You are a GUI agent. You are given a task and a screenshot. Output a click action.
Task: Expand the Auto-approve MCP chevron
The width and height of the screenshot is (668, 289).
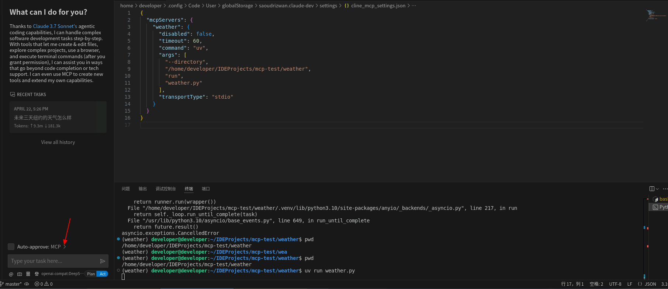(65, 247)
